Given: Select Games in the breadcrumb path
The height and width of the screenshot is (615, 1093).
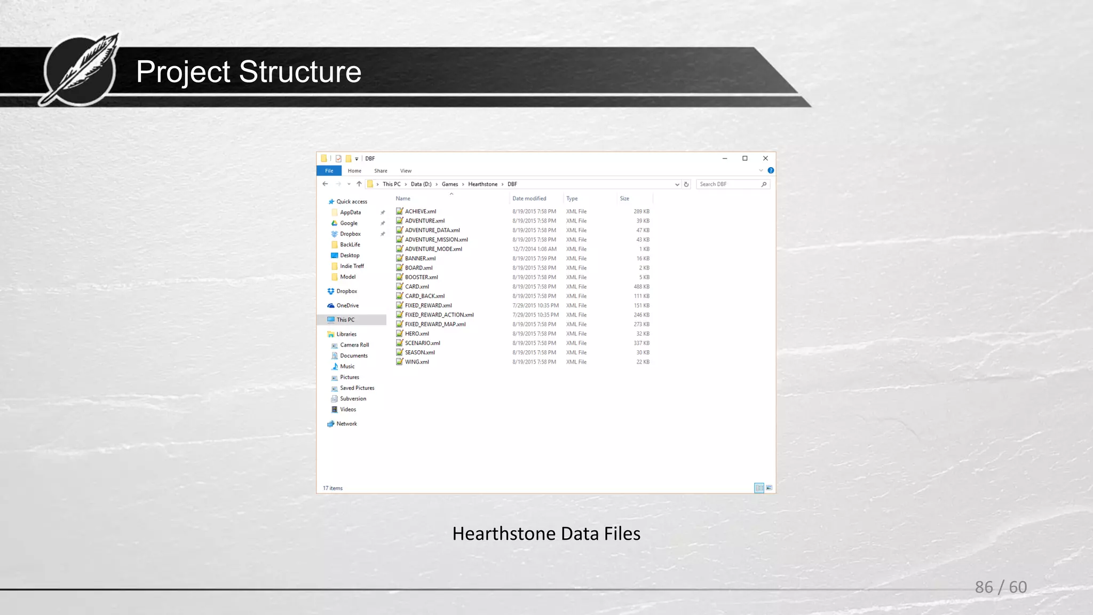Looking at the screenshot, I should pos(450,184).
